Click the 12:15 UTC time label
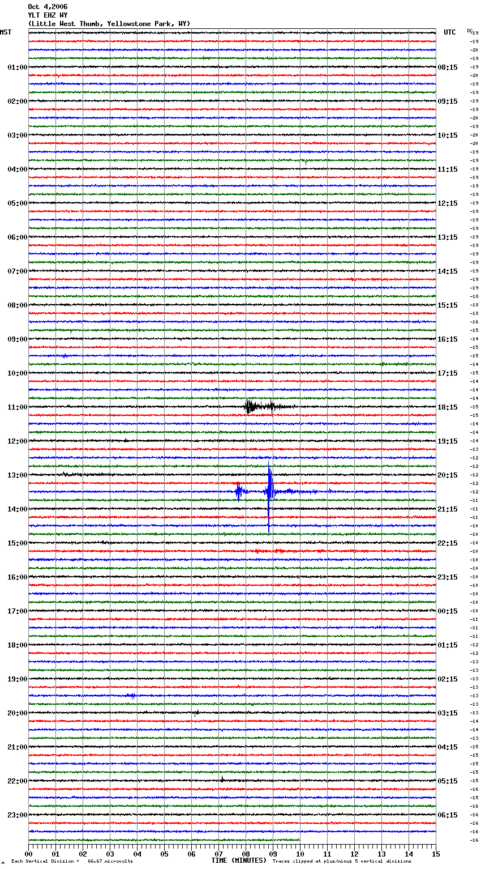Screen dimensions: 481x869 (448, 203)
